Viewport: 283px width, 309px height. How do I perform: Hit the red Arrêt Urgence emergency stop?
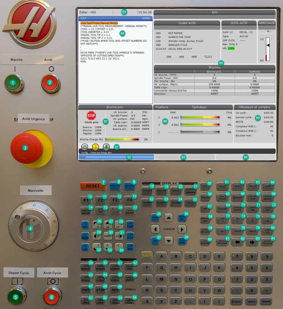point(25,147)
